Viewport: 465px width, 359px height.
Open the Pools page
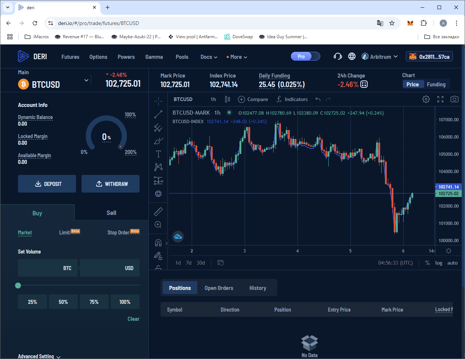tap(182, 57)
